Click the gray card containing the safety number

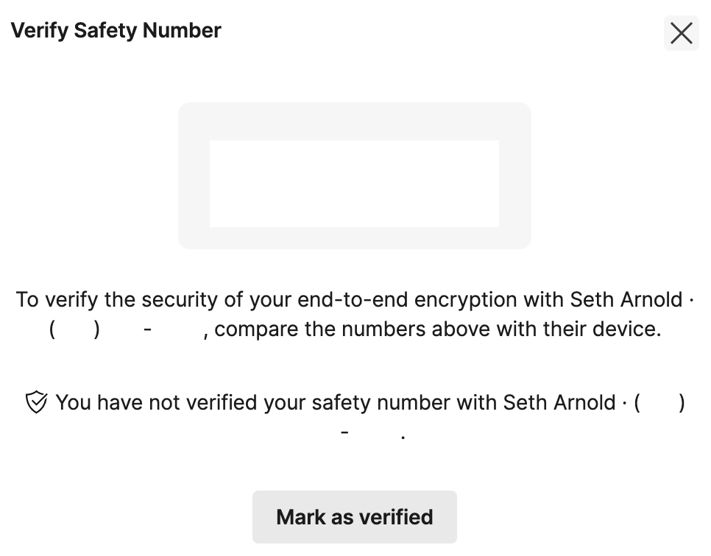pos(355,176)
